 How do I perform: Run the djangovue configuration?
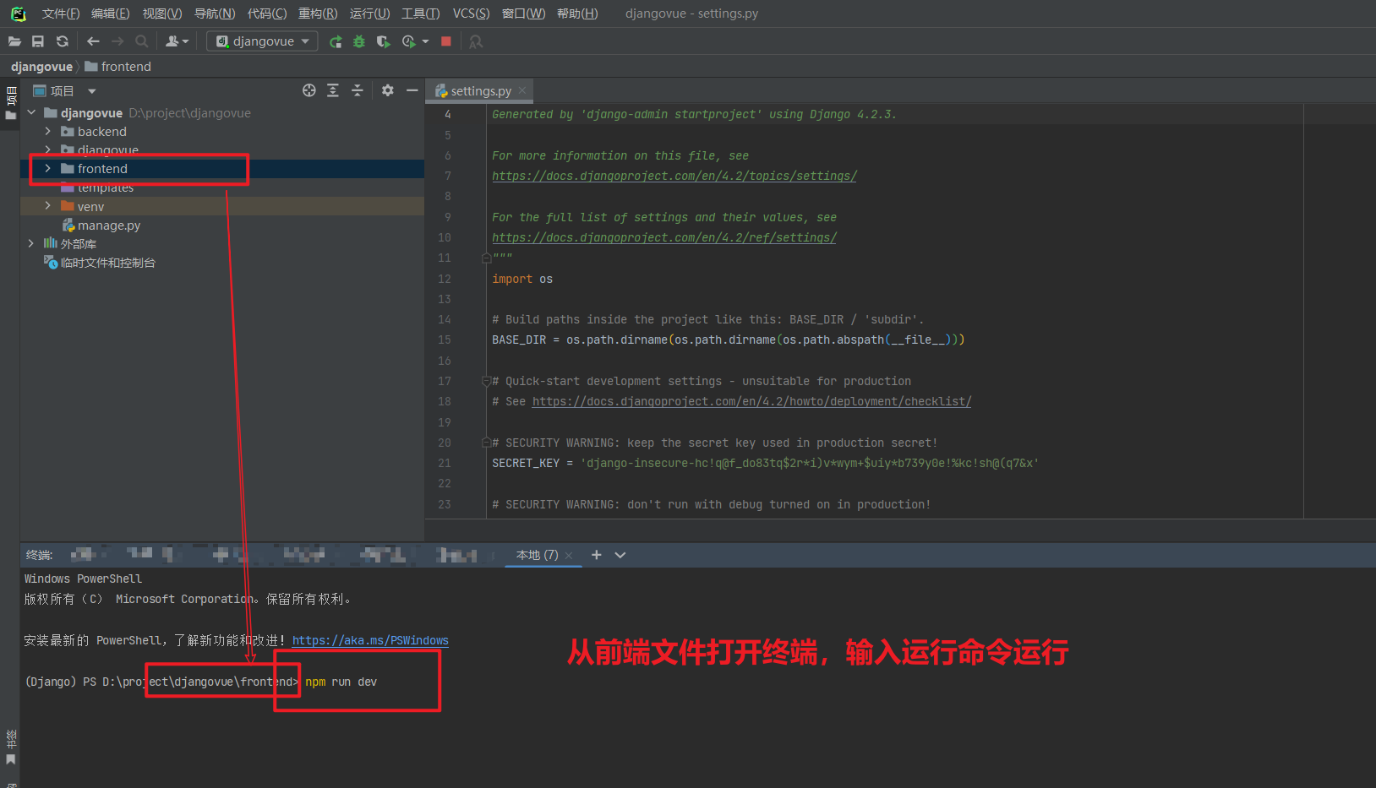336,41
